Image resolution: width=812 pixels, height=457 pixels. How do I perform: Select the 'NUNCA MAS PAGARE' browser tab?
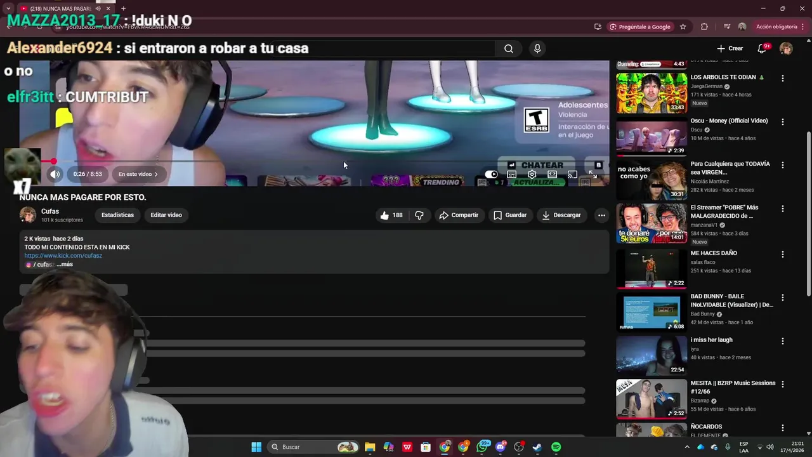coord(66,8)
